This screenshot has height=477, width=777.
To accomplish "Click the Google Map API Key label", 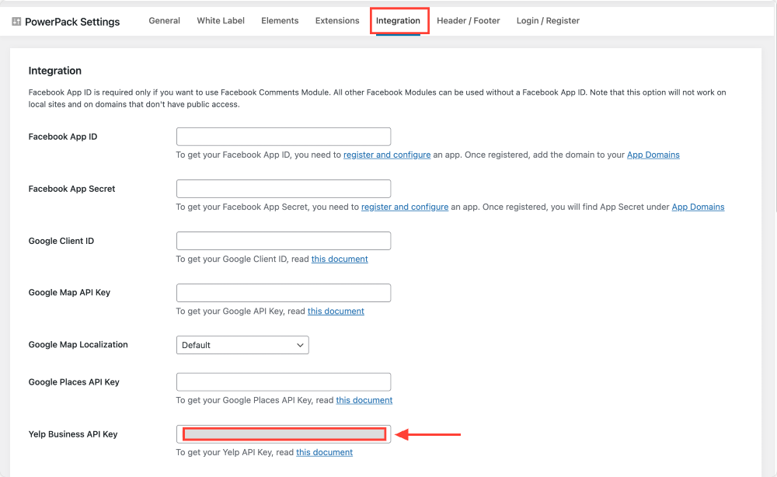I will pyautogui.click(x=69, y=292).
